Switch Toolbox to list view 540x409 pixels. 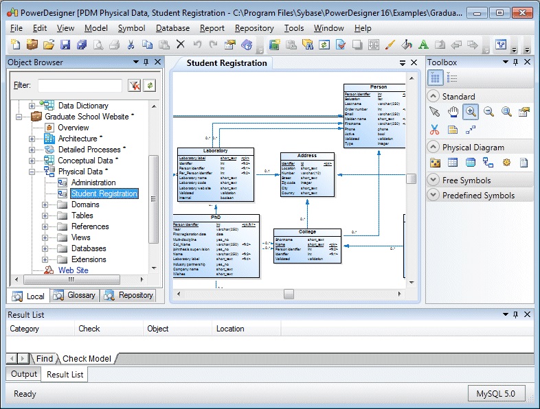pyautogui.click(x=452, y=78)
